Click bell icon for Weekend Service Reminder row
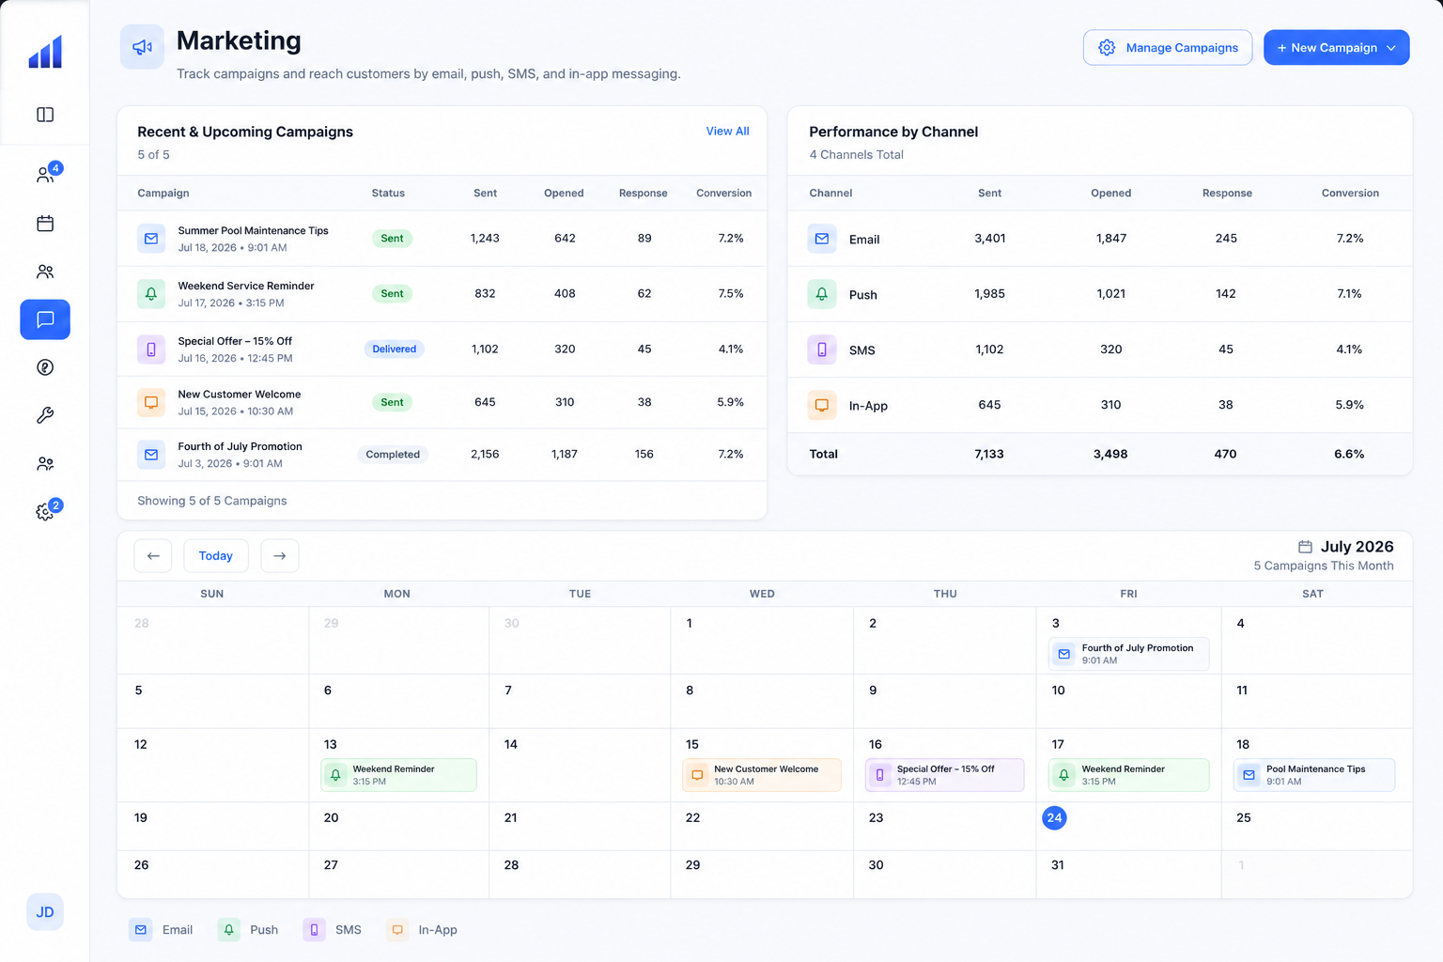The image size is (1443, 962). click(x=151, y=294)
